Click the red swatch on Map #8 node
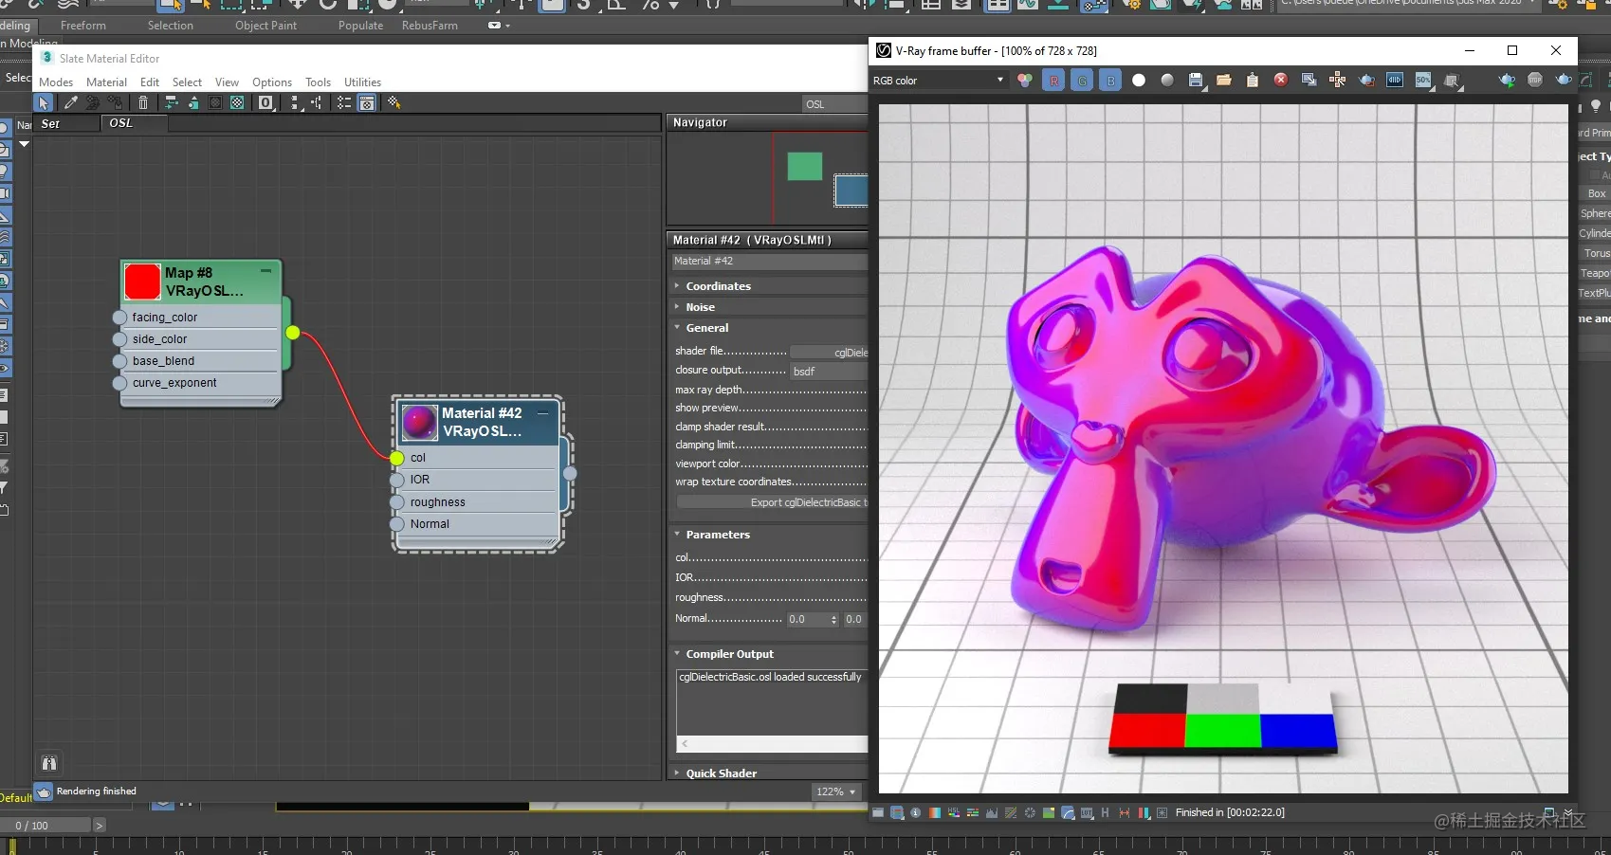This screenshot has width=1611, height=855. tap(142, 282)
